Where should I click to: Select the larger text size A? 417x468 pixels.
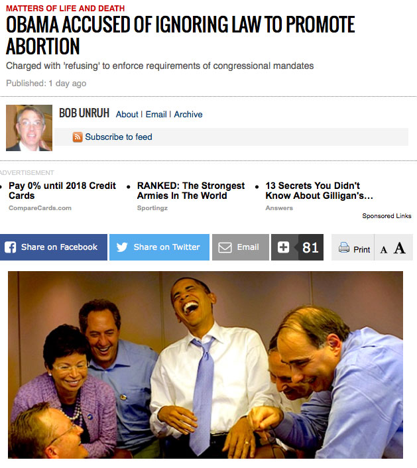399,248
